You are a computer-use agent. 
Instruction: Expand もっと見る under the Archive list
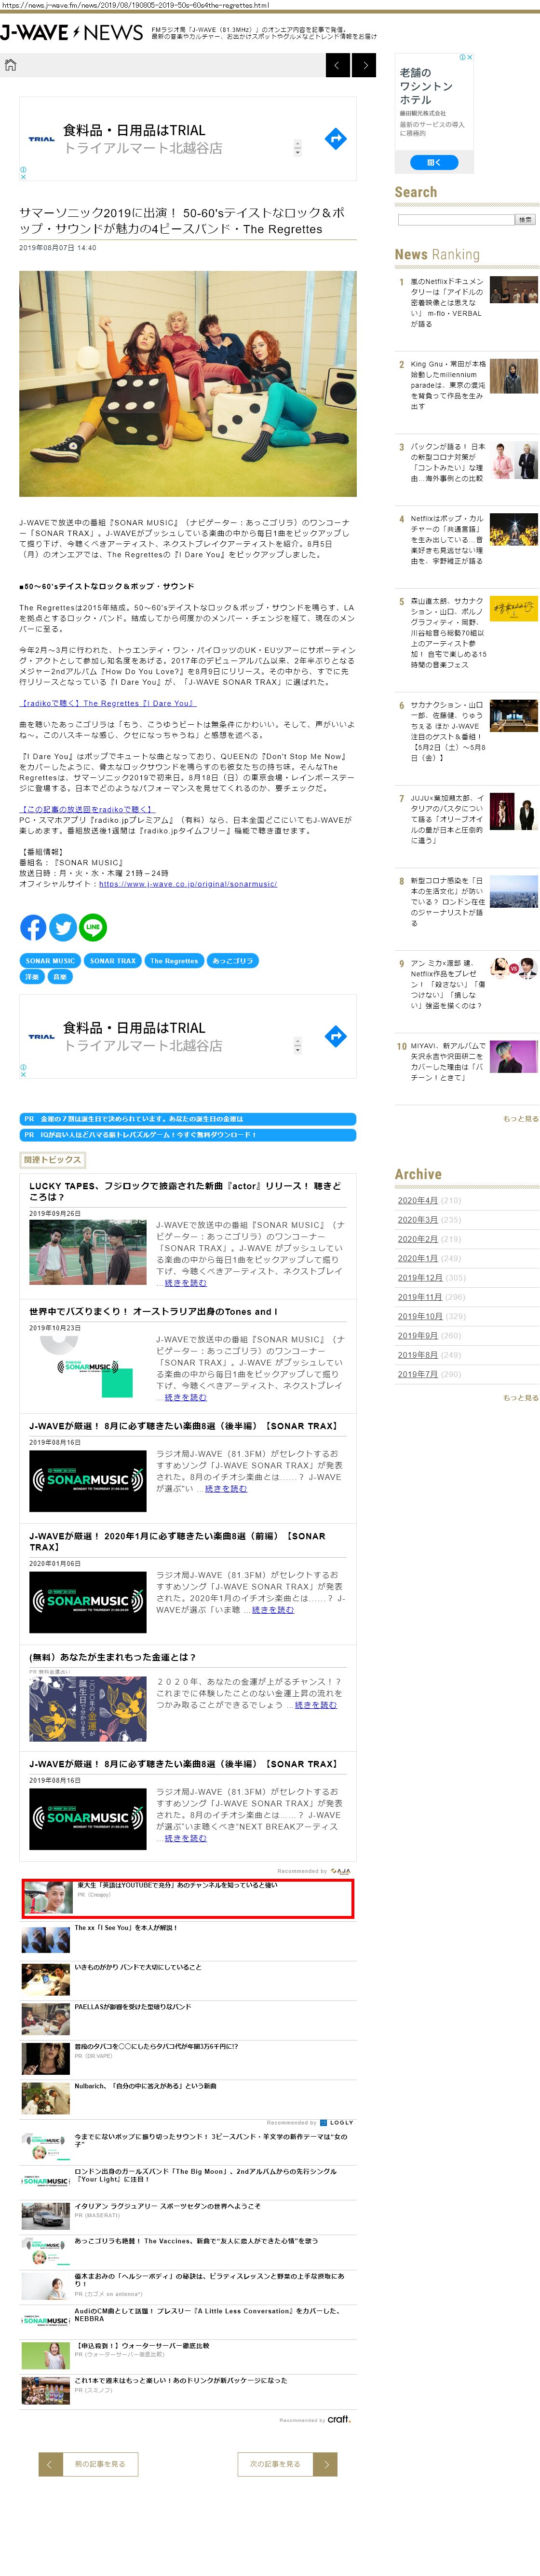pyautogui.click(x=519, y=1397)
